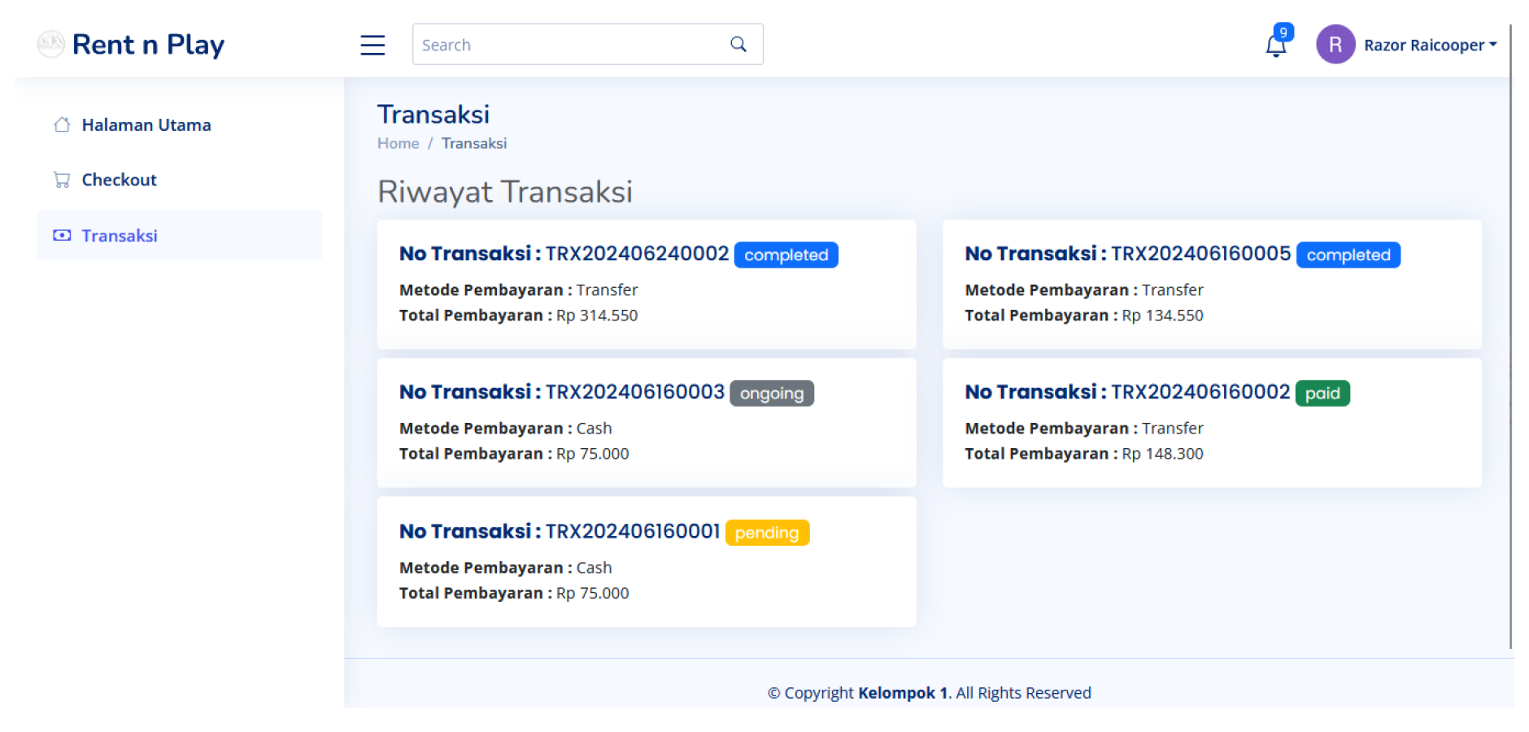Image resolution: width=1529 pixels, height=732 pixels.
Task: Click the shopping cart icon beside Checkout
Action: point(62,179)
